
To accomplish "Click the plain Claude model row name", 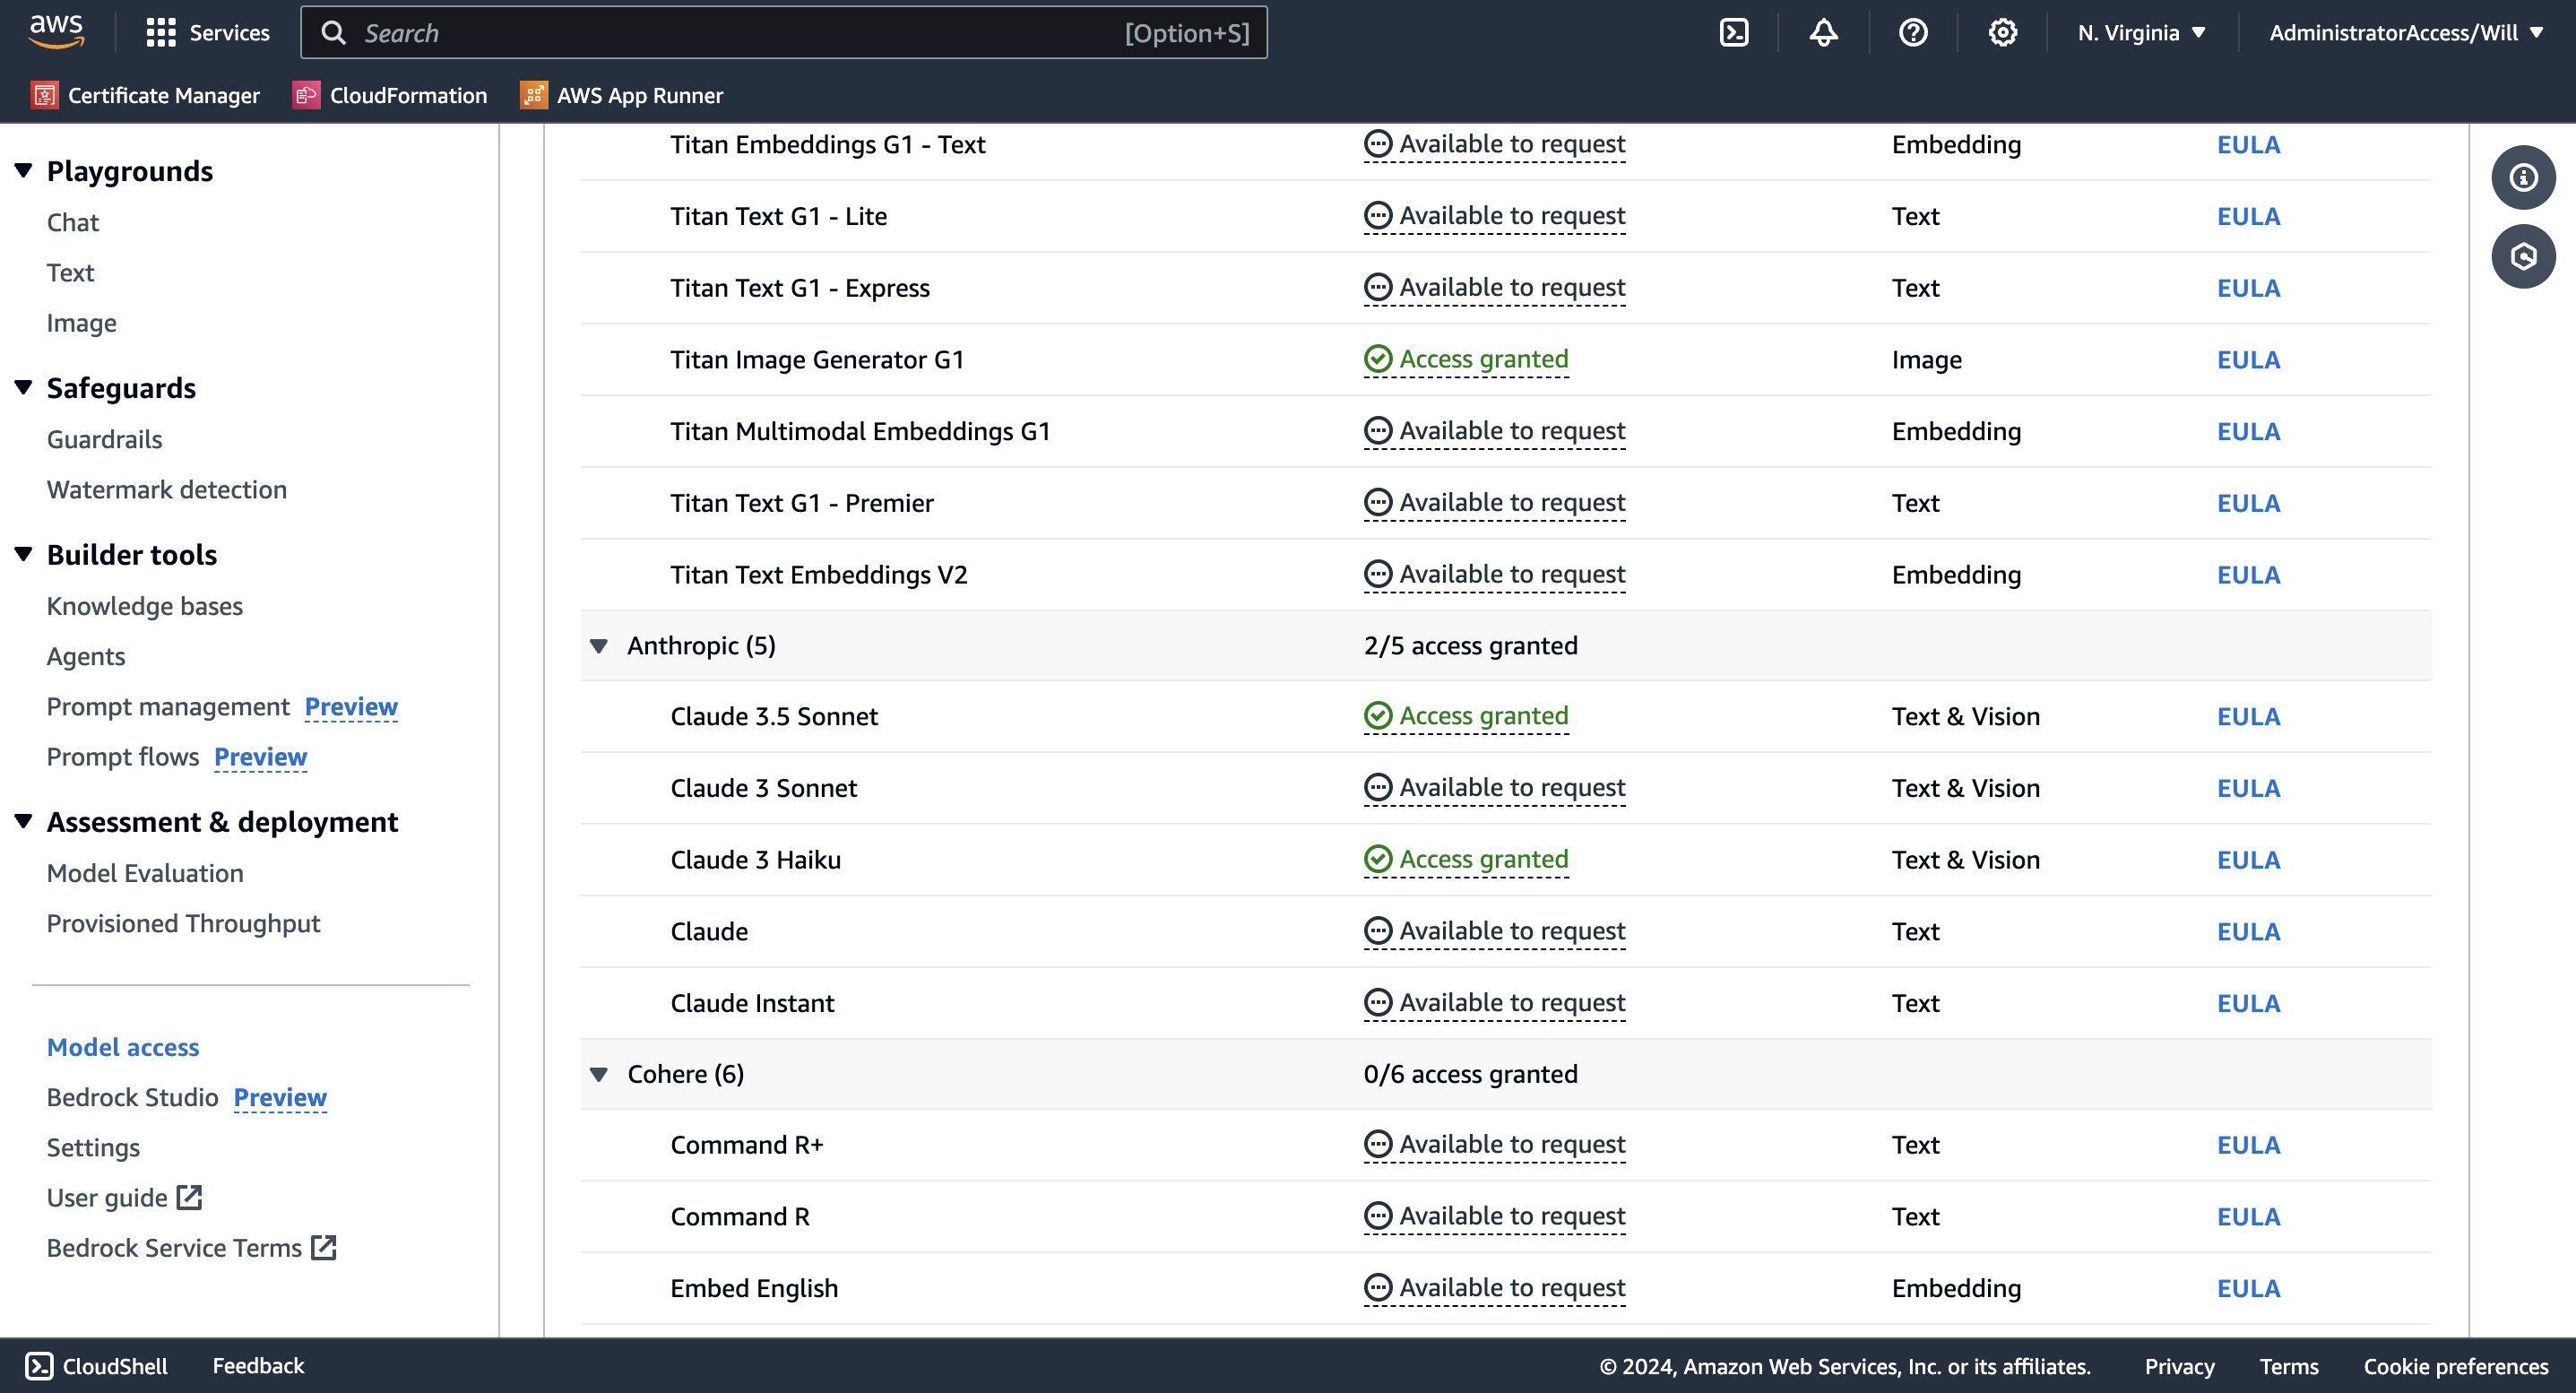I will coord(709,932).
